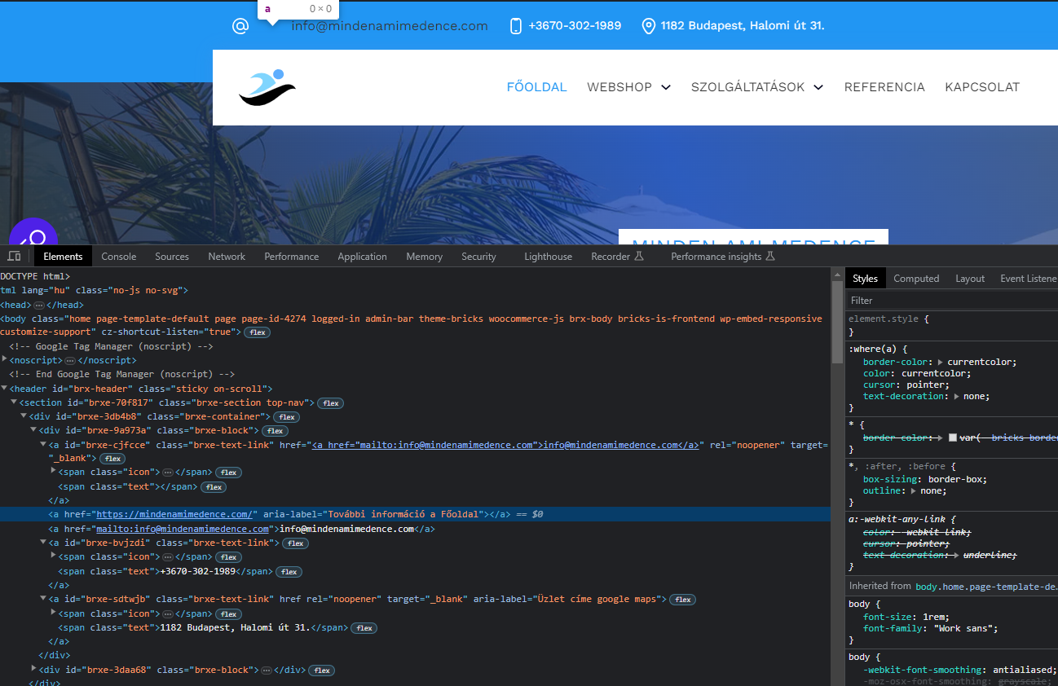Open the WEBSHOP dropdown in the navigation
The width and height of the screenshot is (1058, 686).
tap(628, 87)
